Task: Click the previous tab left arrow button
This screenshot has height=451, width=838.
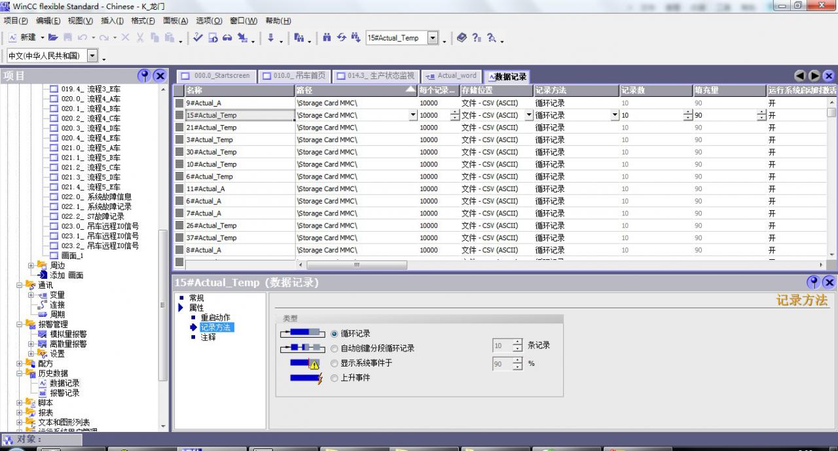Action: pyautogui.click(x=800, y=76)
